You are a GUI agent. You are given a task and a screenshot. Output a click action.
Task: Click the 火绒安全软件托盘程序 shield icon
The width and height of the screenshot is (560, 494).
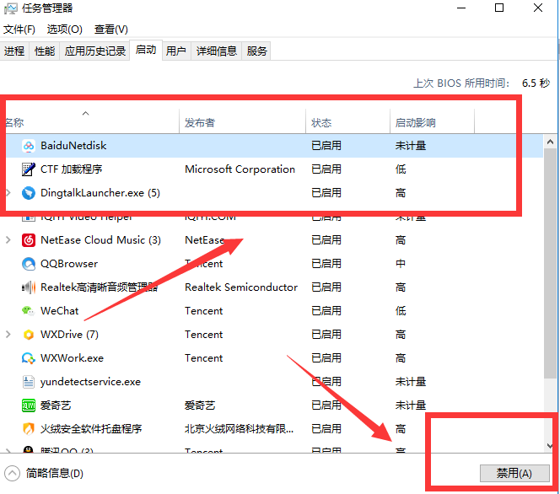[27, 429]
